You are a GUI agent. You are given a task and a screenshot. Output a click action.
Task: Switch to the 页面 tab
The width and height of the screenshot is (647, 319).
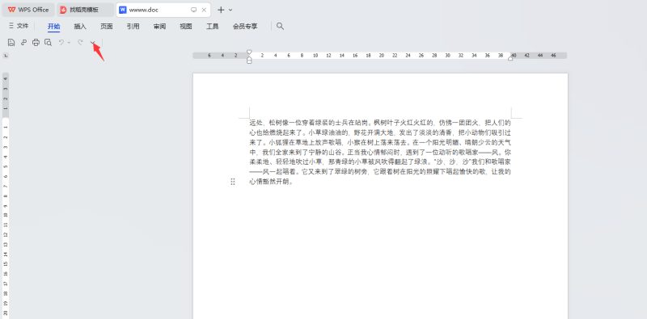[x=107, y=27]
